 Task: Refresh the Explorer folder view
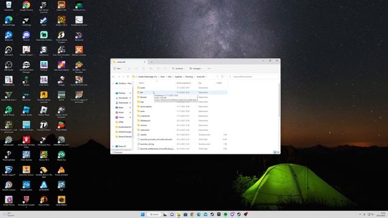point(222,77)
